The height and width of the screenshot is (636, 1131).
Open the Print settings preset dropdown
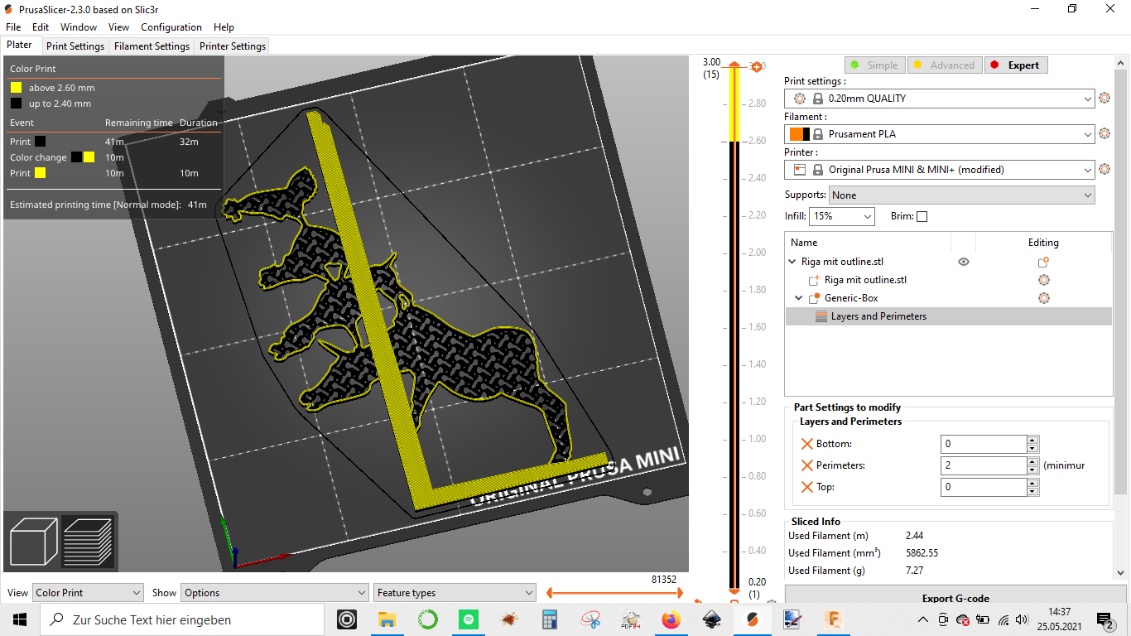click(x=940, y=99)
